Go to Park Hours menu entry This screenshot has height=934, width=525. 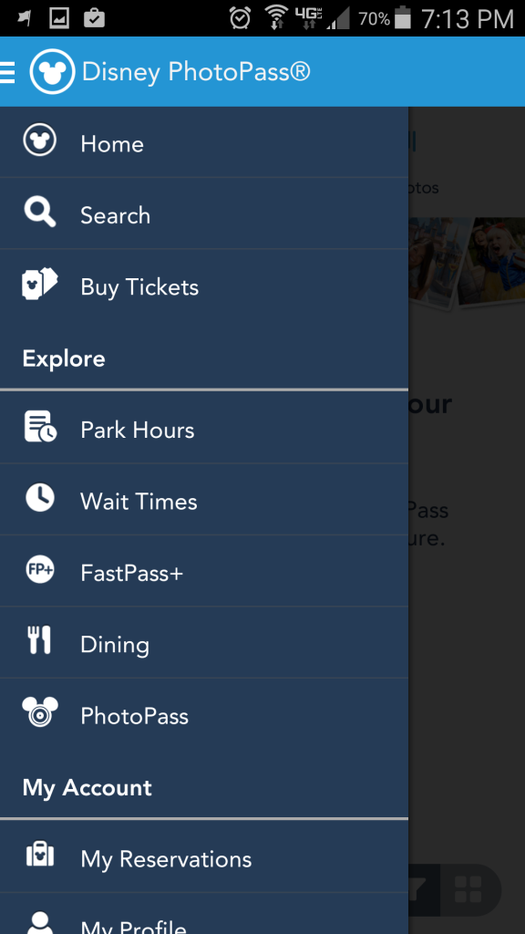204,428
